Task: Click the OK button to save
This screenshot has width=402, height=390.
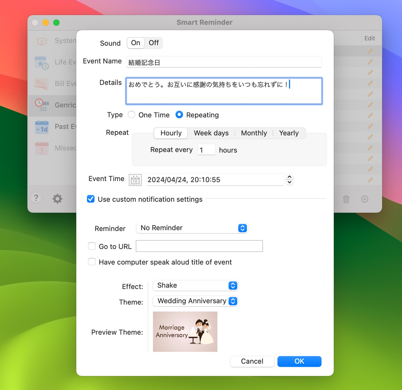Action: (x=299, y=361)
